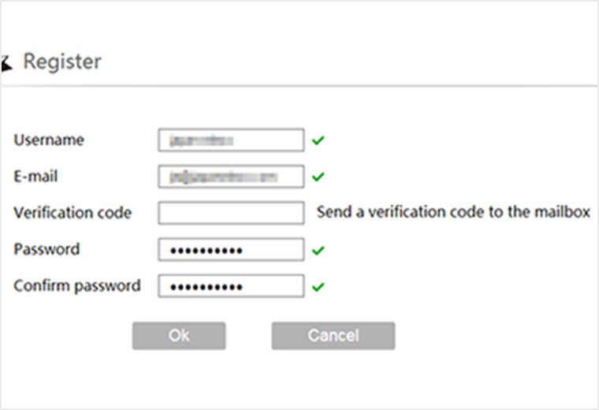Screen dimensions: 599x410
Task: Select the Confirm password input box
Action: [x=231, y=286]
